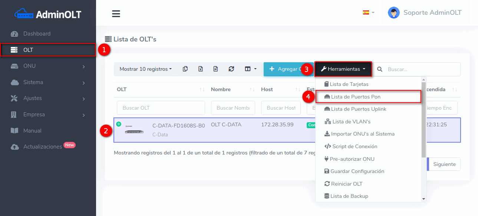The image size is (478, 216).
Task: Click the refresh table icon
Action: pyautogui.click(x=231, y=69)
